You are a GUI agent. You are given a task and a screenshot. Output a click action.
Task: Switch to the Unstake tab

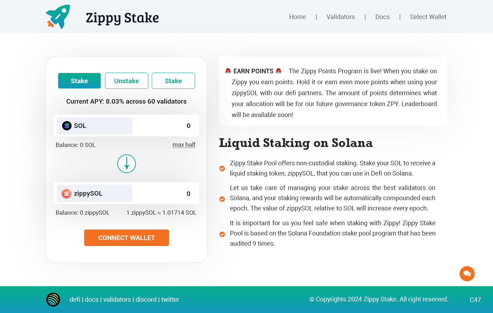pos(126,81)
